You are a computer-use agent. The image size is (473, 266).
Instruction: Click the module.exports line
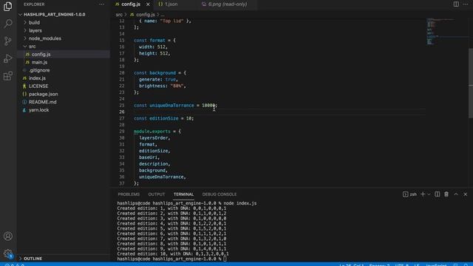pos(157,132)
